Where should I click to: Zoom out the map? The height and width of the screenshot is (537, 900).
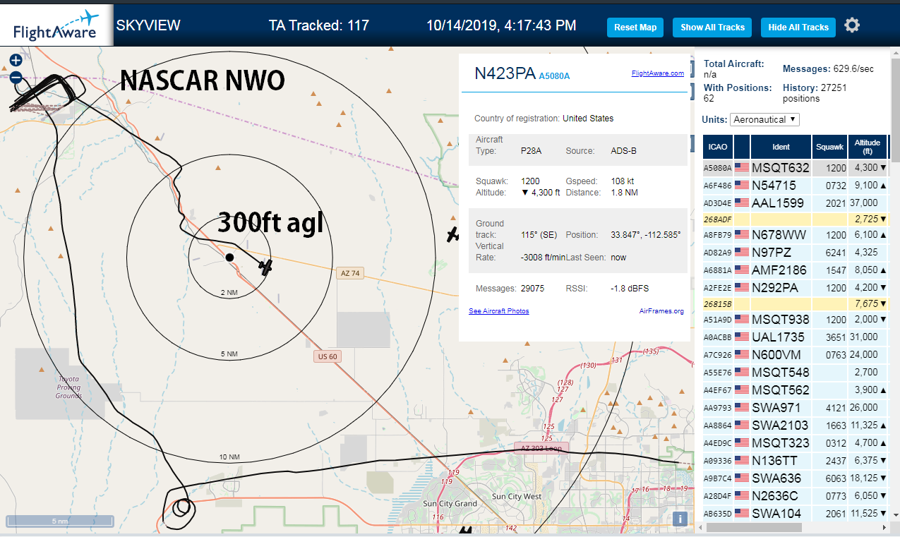click(16, 78)
